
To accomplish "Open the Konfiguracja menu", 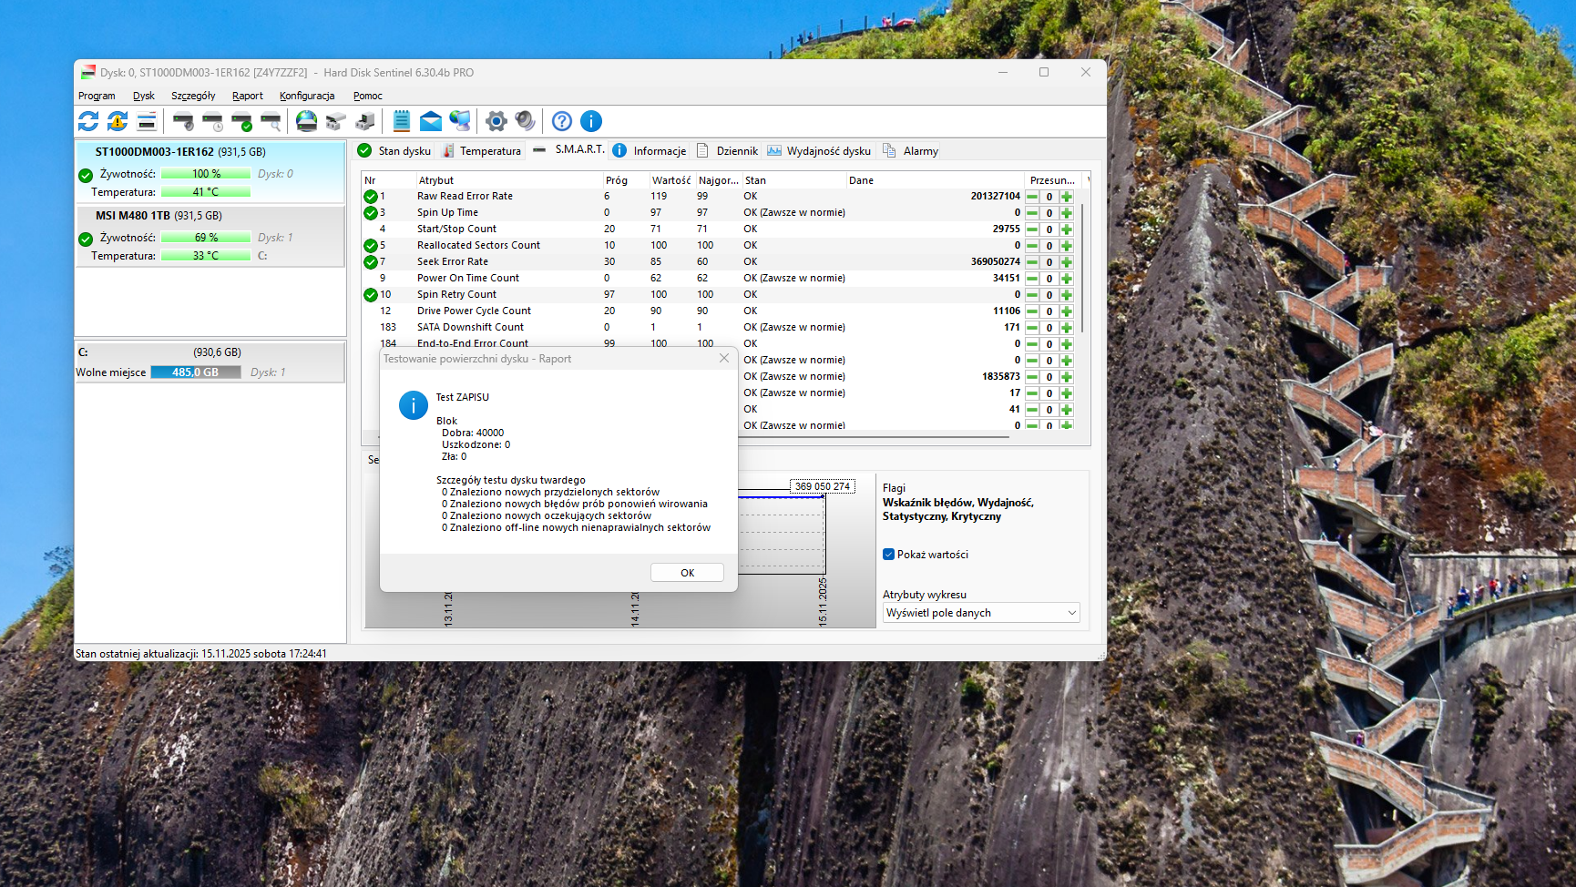I will point(307,96).
